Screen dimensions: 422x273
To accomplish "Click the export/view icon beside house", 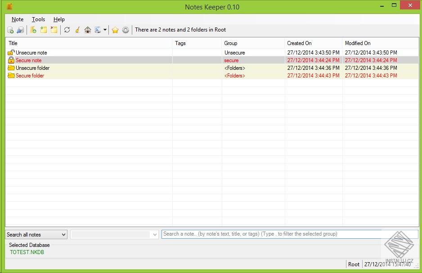I will (x=98, y=30).
